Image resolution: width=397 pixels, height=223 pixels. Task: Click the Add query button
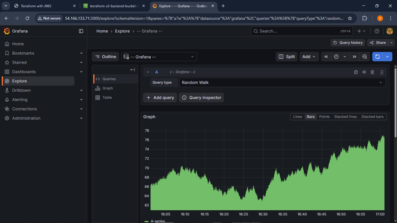click(160, 98)
